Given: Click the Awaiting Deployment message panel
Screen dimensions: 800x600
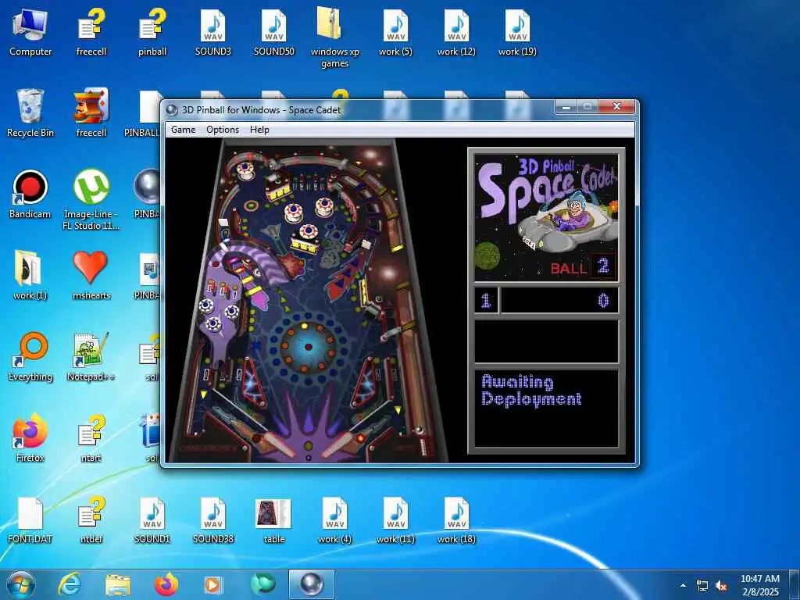Looking at the screenshot, I should (546, 408).
